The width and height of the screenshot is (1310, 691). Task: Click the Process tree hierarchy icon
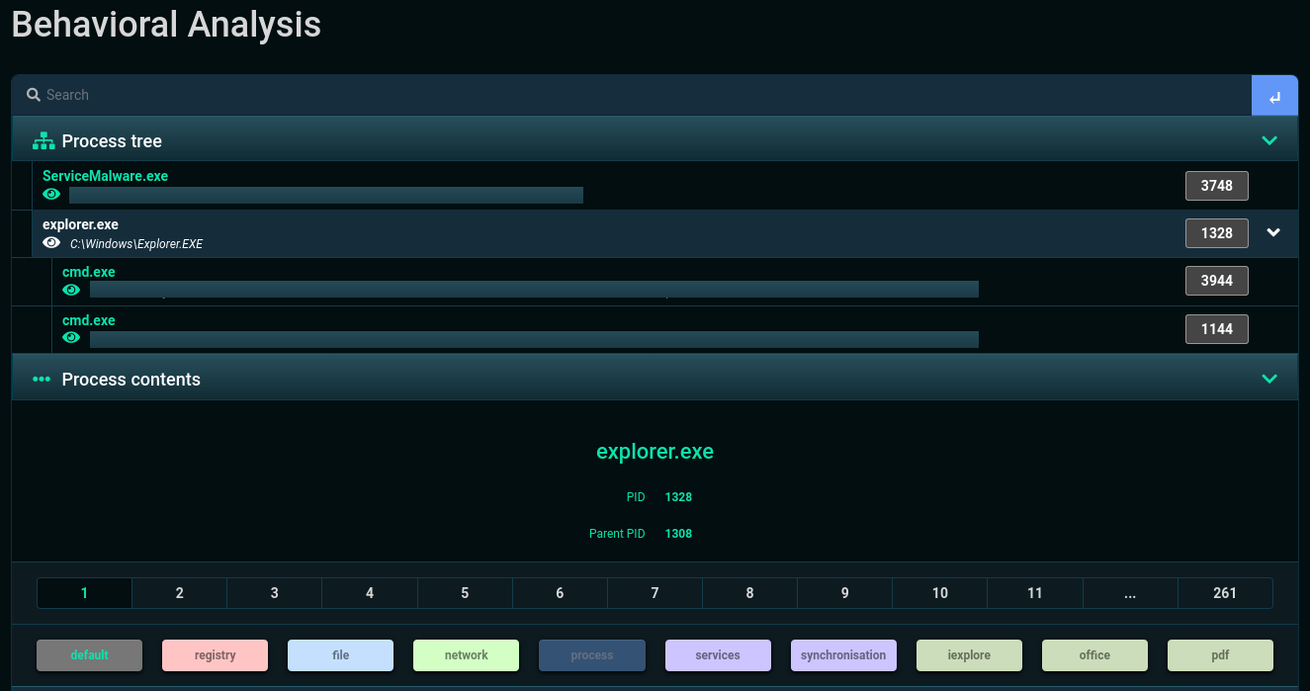coord(44,141)
